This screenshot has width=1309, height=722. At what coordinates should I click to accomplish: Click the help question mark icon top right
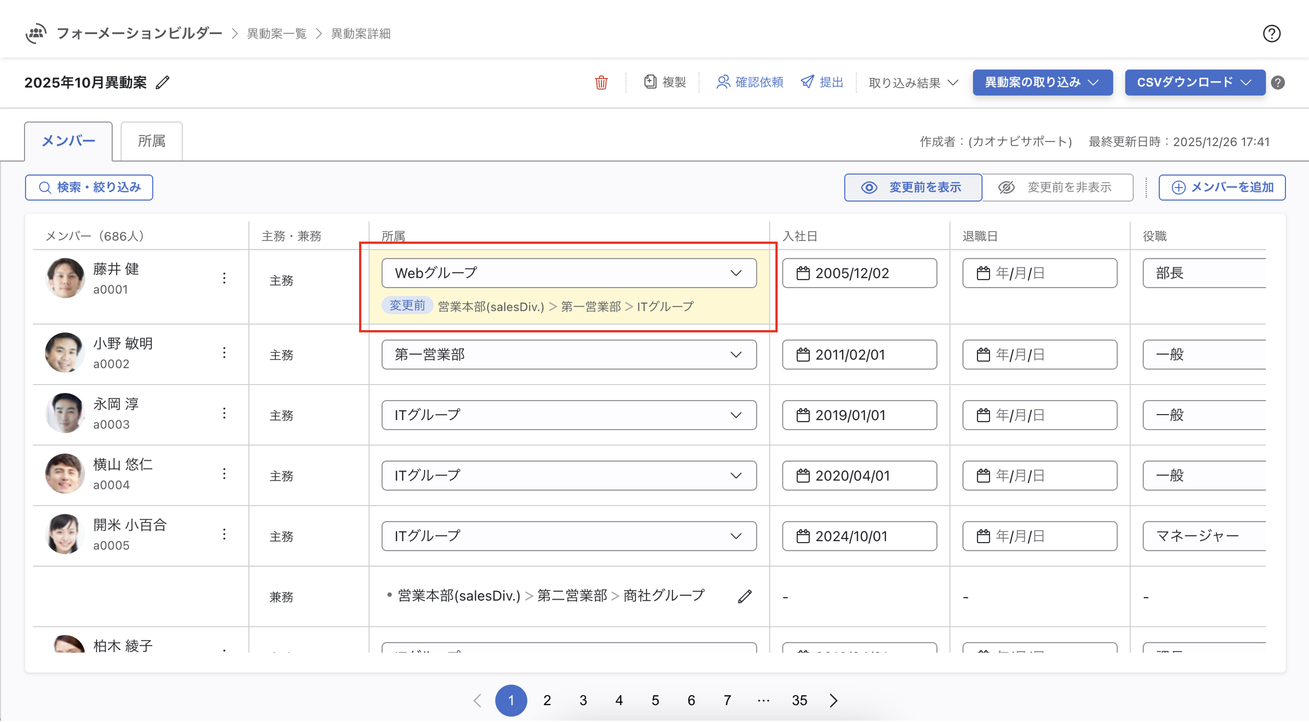[1271, 34]
